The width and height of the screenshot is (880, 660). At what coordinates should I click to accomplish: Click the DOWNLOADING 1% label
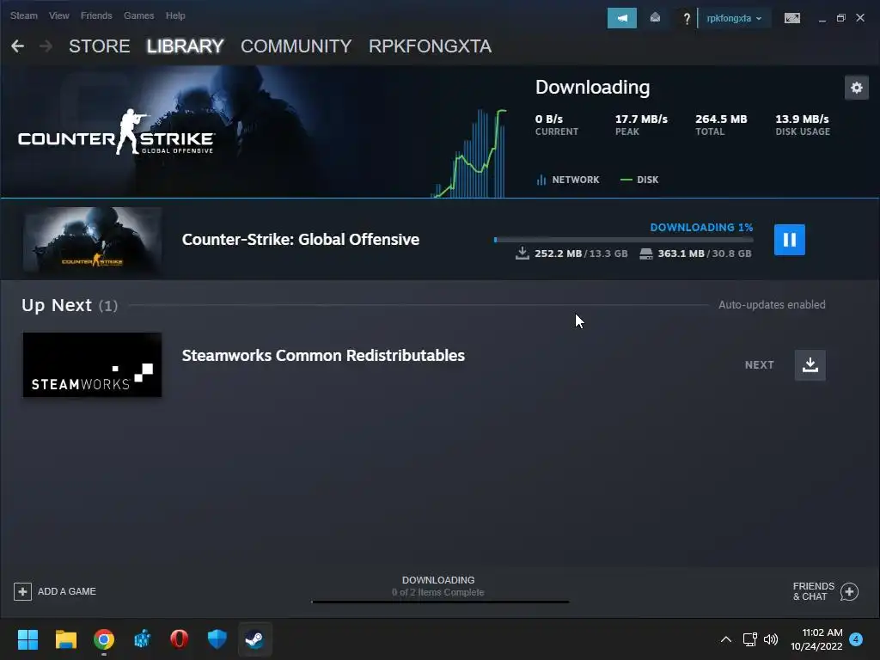701,227
